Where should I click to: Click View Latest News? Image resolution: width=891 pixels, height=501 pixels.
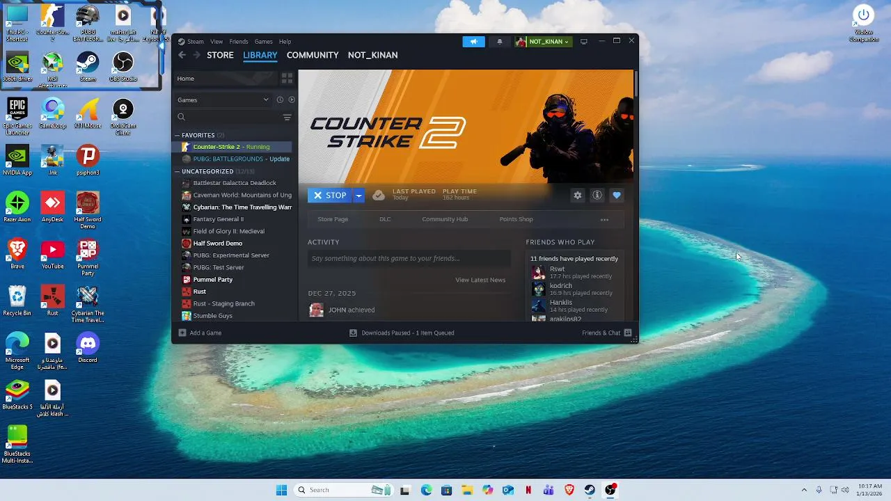[x=480, y=280]
